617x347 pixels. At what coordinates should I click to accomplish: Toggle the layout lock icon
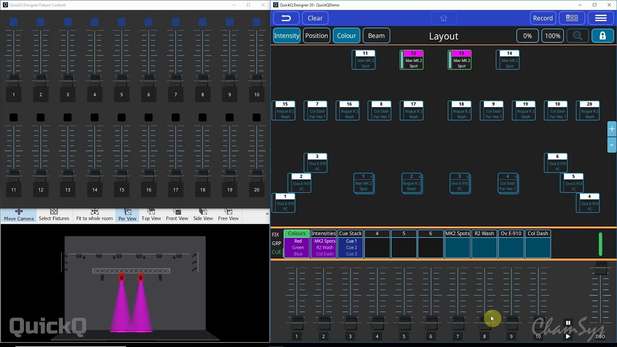click(x=603, y=36)
